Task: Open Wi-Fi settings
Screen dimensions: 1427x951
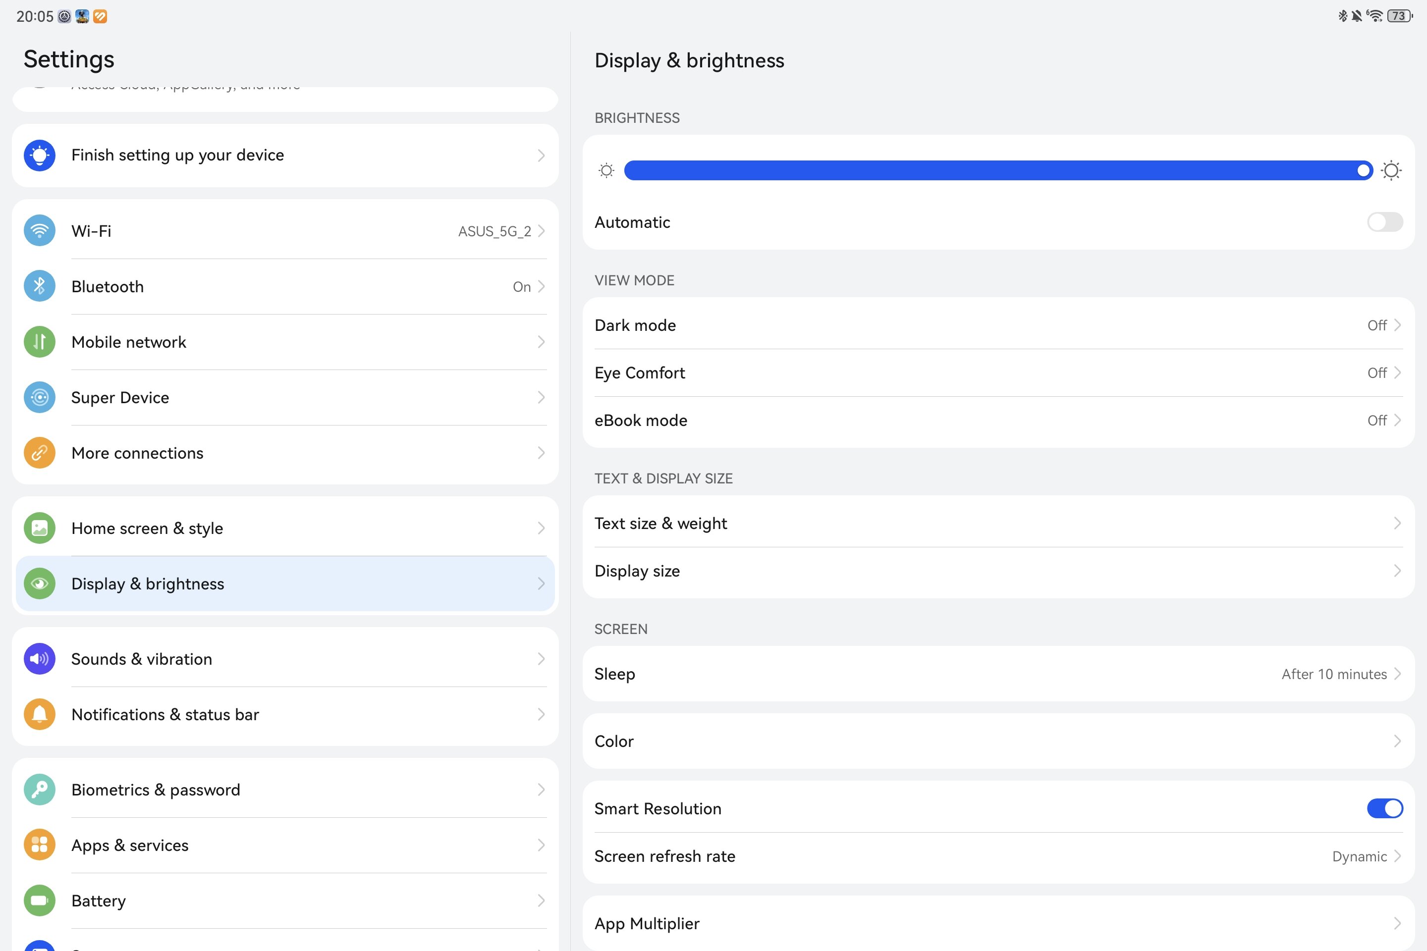Action: (285, 230)
